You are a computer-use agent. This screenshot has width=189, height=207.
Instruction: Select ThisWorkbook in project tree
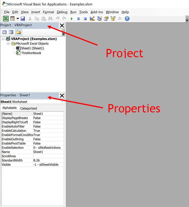(x=31, y=53)
